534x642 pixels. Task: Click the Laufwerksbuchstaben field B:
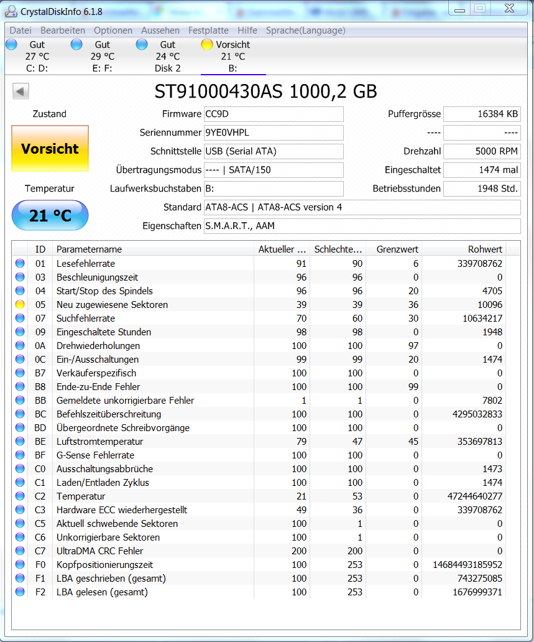(x=274, y=188)
